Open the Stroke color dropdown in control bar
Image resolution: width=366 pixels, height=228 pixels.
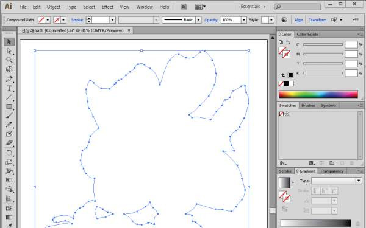[x=63, y=20]
